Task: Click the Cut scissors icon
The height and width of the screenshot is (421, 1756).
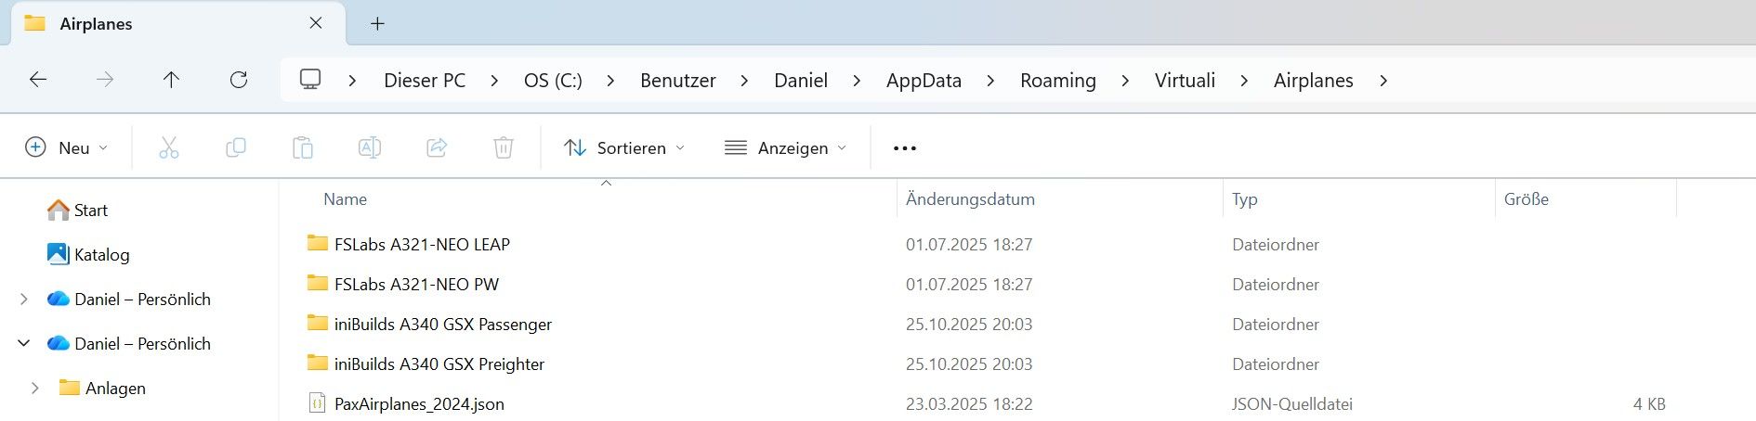Action: point(168,147)
